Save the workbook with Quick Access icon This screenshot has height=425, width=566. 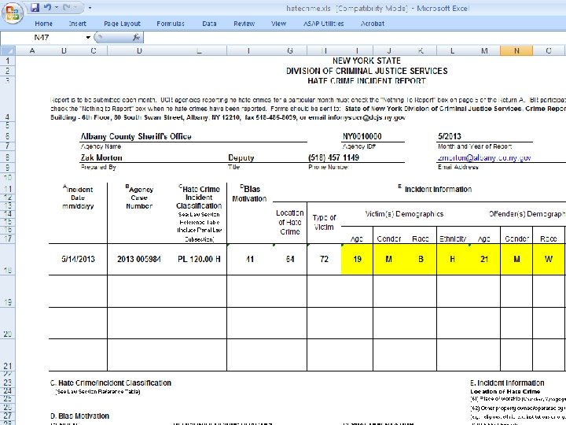click(x=35, y=8)
